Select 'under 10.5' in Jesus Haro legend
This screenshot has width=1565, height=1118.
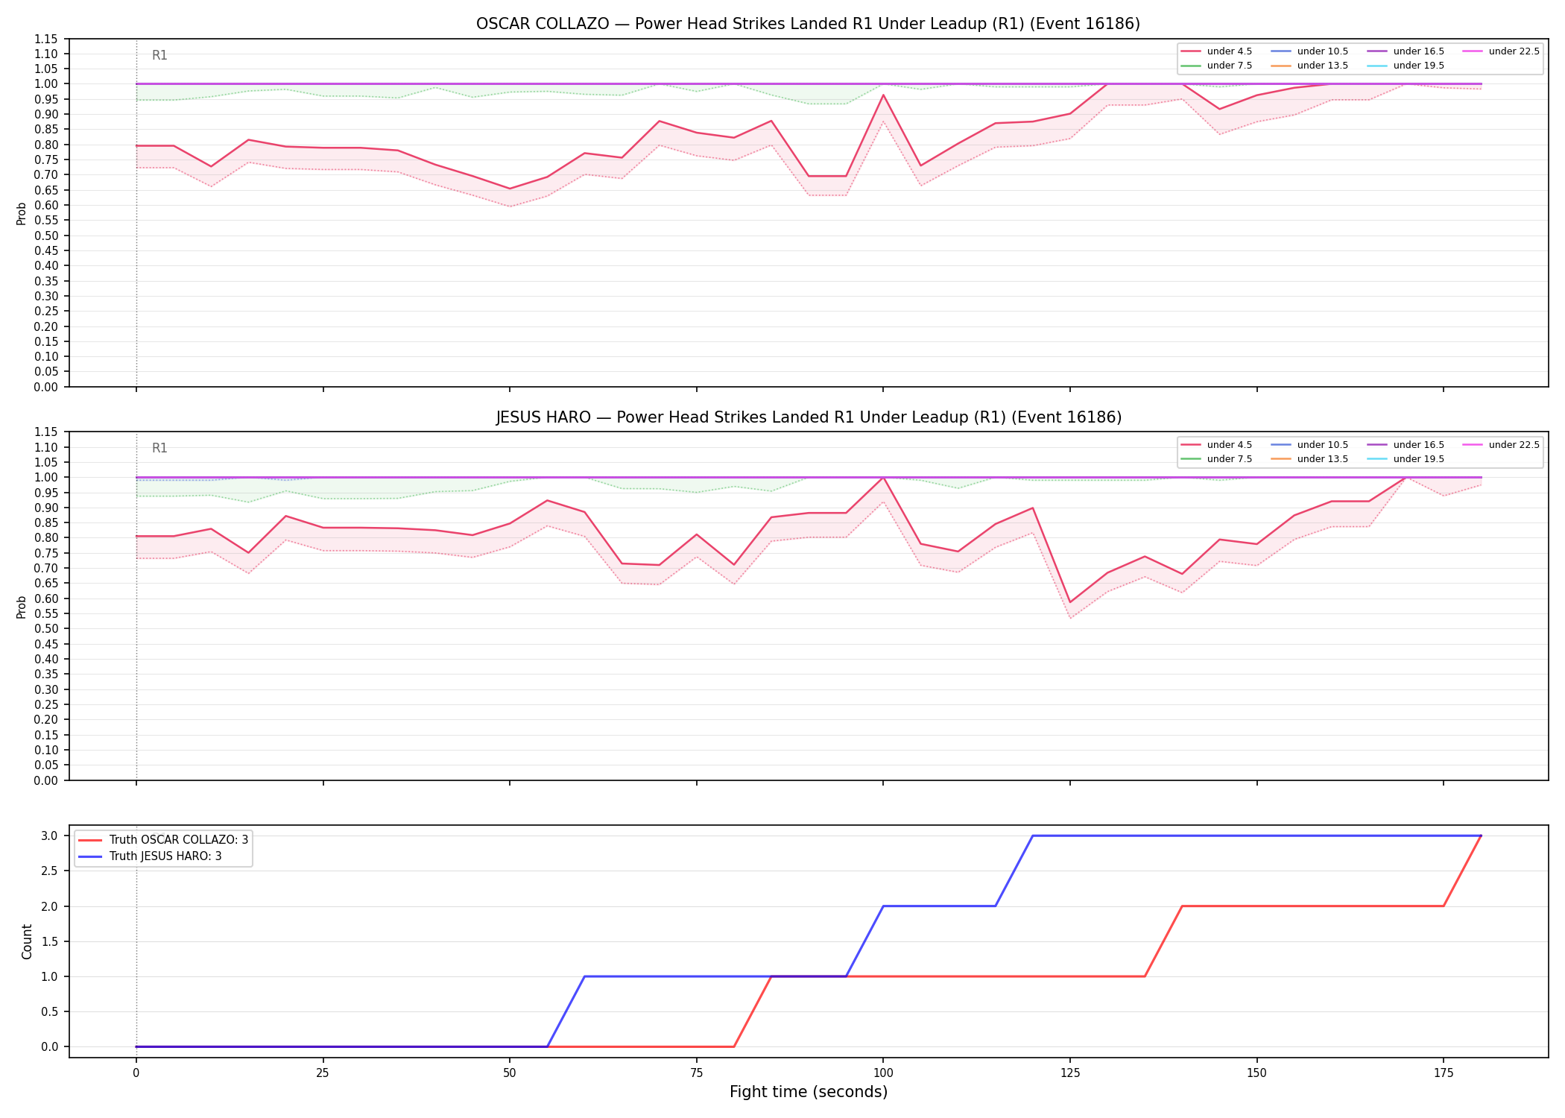click(x=1309, y=445)
